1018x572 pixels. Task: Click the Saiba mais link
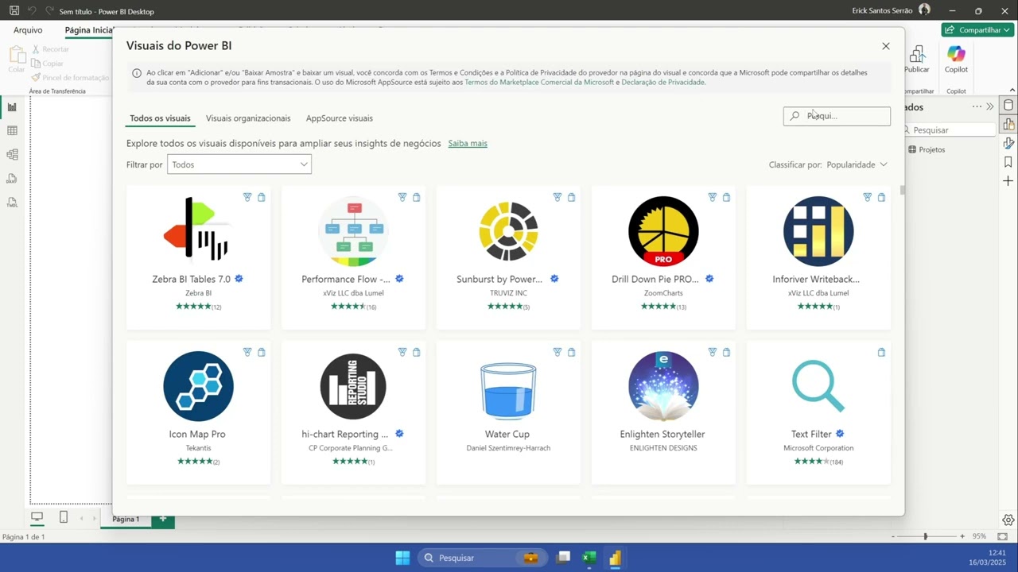(x=468, y=144)
